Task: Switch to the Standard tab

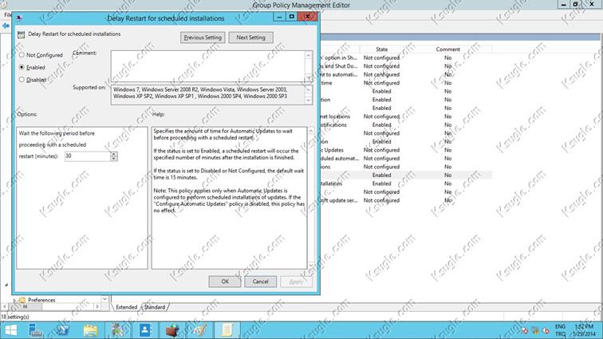Action: [x=155, y=307]
